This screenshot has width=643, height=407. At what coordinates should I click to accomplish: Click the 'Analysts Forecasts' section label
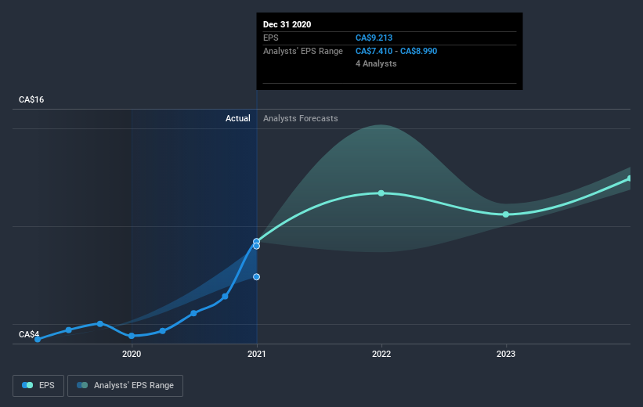(x=301, y=118)
